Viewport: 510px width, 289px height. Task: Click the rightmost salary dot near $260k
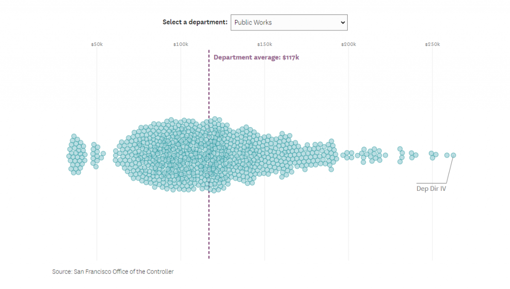[x=453, y=154]
